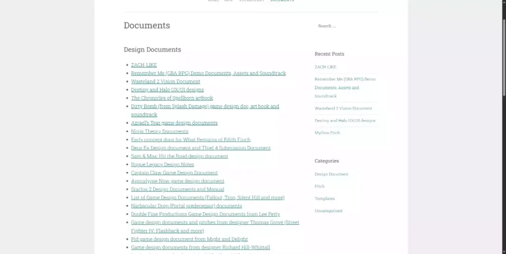Open the Uncategorized category
The width and height of the screenshot is (506, 254).
tap(328, 211)
